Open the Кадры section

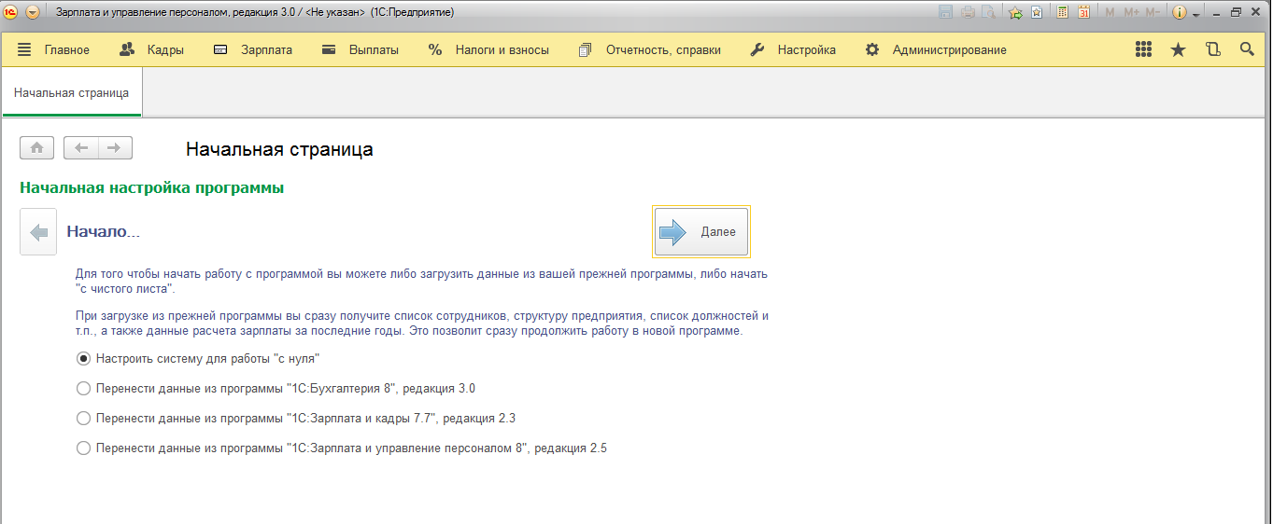coord(152,50)
